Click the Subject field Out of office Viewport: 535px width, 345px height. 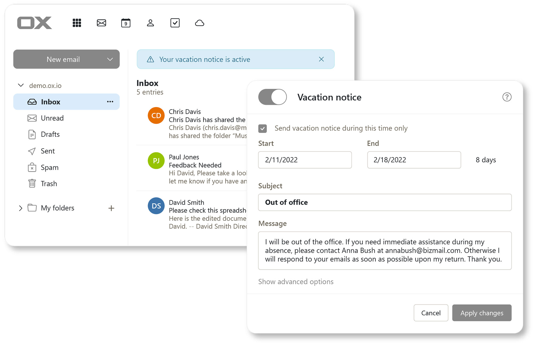click(x=385, y=202)
